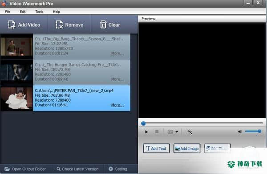Click the Add Text button
267x174 pixels.
click(156, 149)
